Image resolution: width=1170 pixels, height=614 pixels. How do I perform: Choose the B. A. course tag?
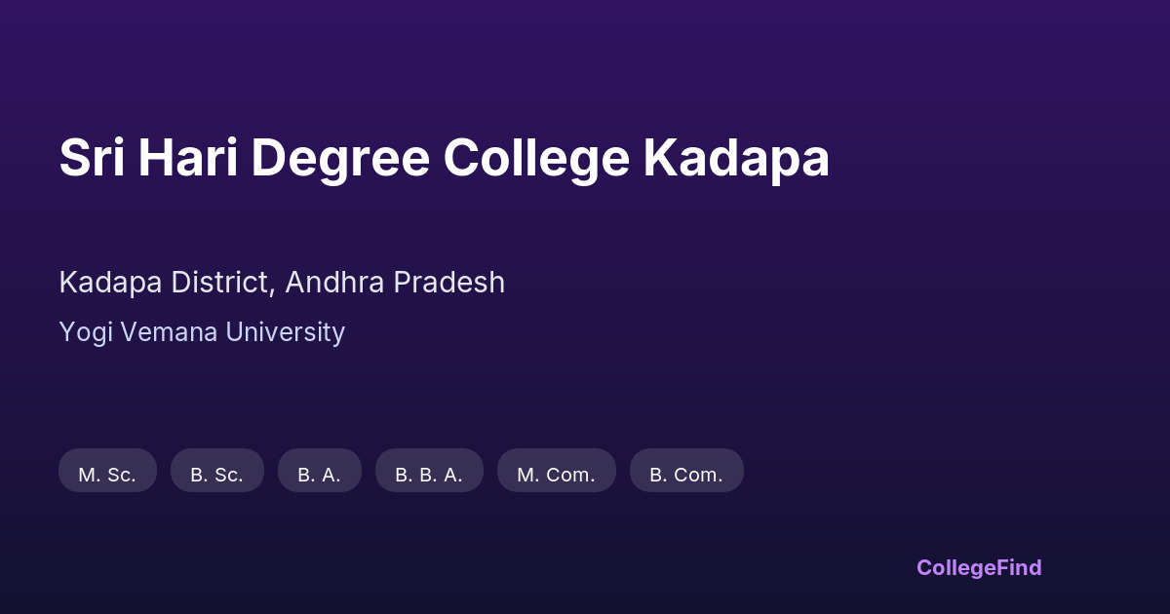click(x=319, y=475)
